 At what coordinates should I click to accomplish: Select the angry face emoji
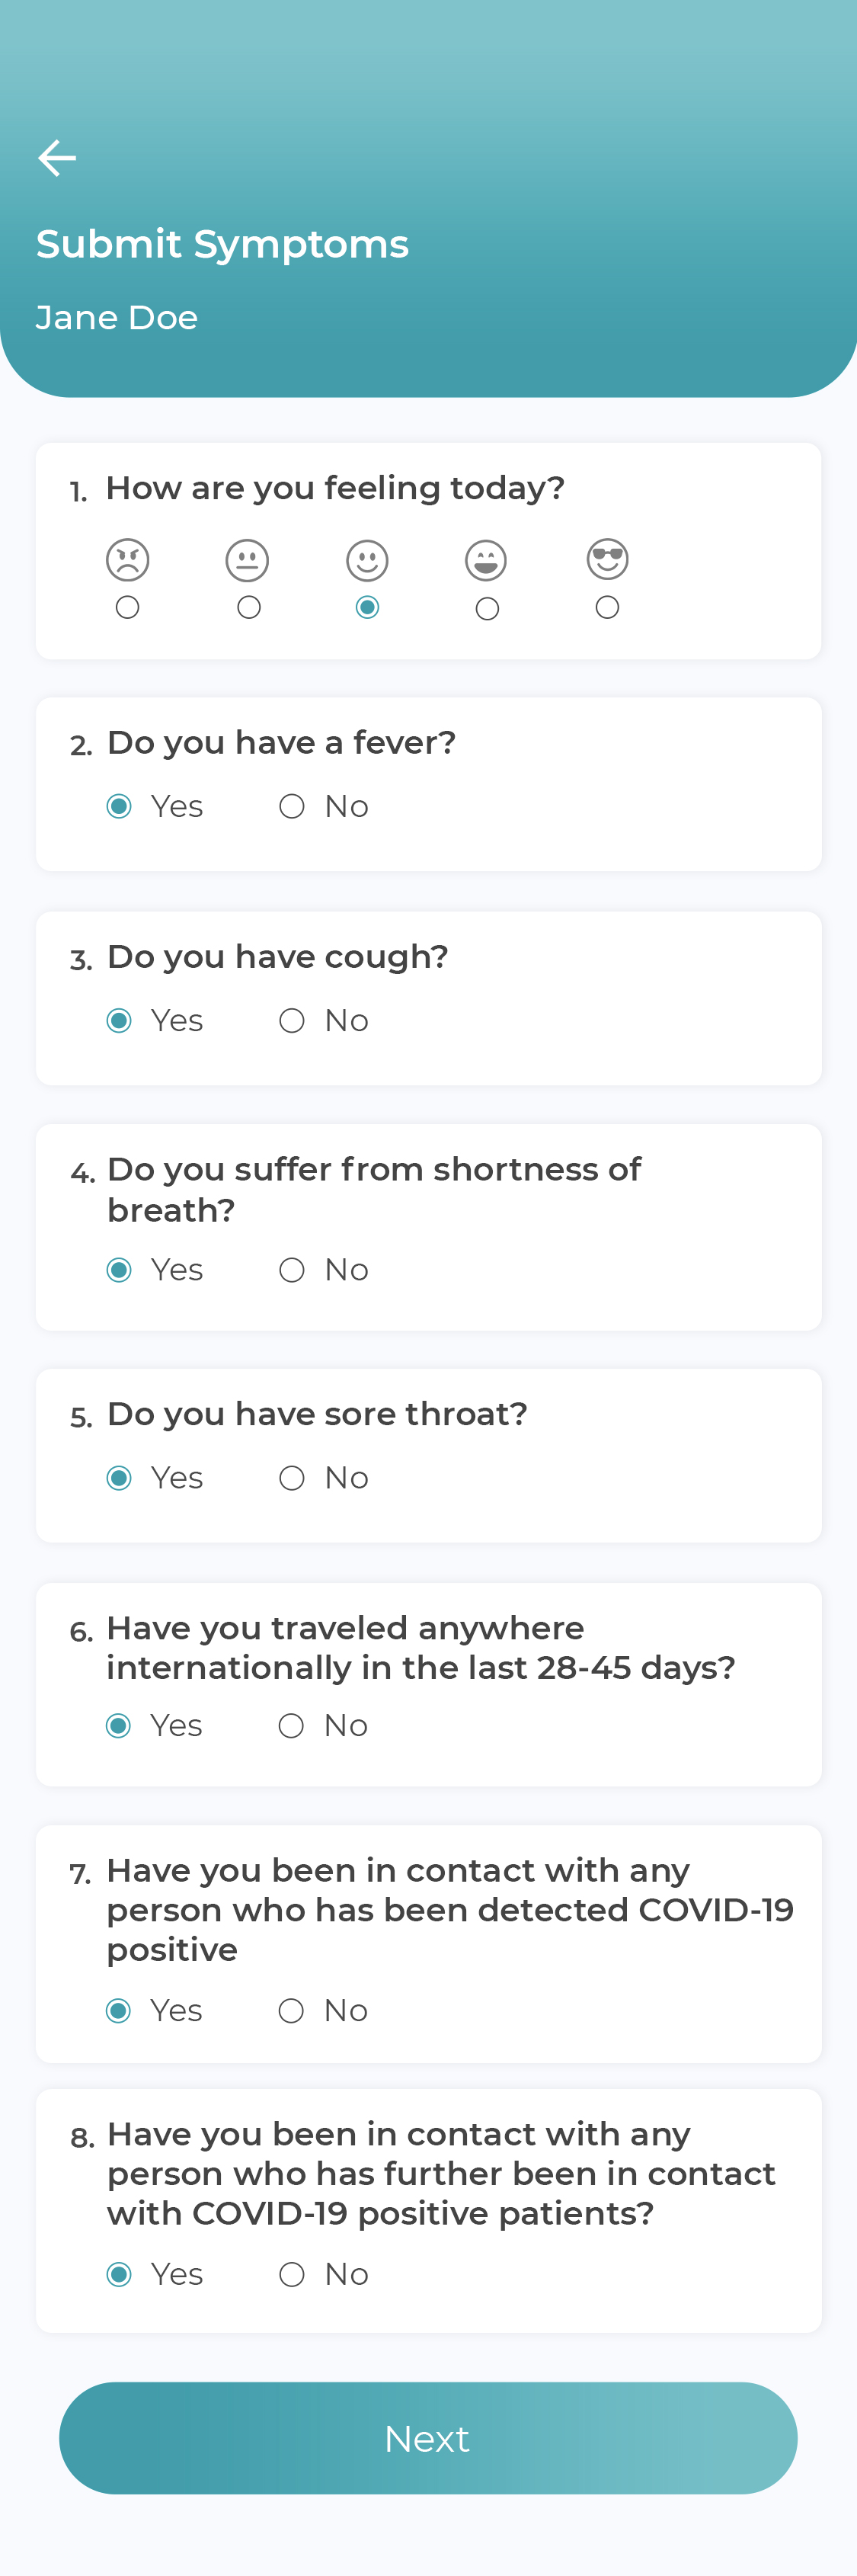128,560
